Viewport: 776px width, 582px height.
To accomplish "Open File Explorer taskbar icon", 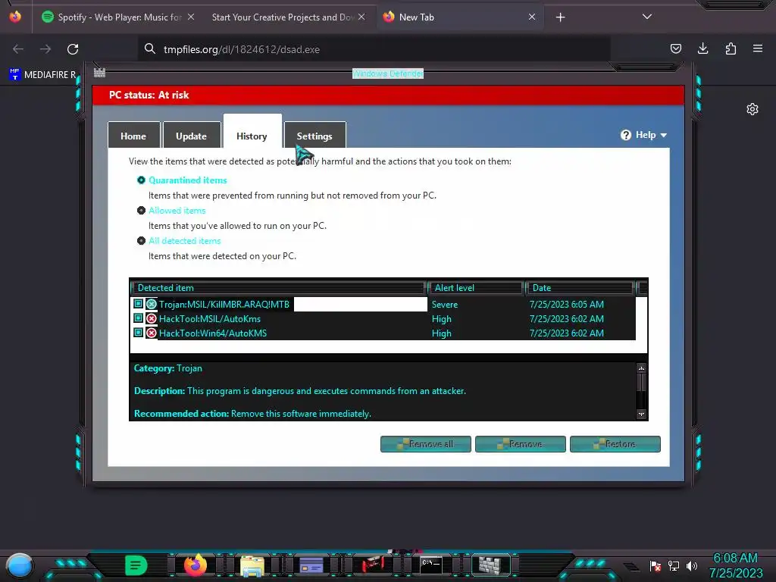I will (252, 565).
